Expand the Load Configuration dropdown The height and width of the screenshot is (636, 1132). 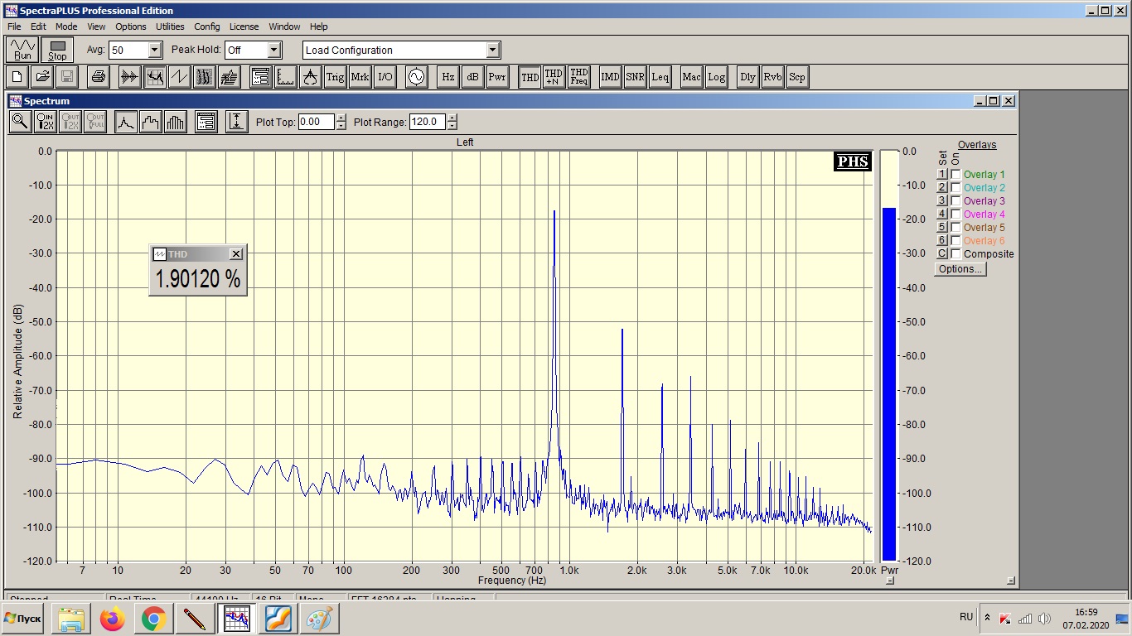(x=493, y=50)
